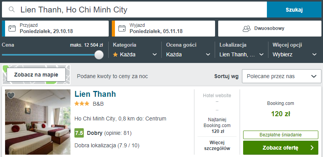Click arrow on Zobacz ofertę button
This screenshot has height=157, width=323.
pyautogui.click(x=312, y=148)
